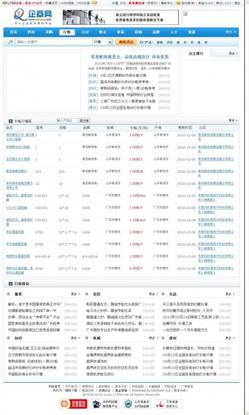This screenshot has width=249, height=415.
Task: Click the magnifier icon beside the keyword box
Action: (x=10, y=42)
